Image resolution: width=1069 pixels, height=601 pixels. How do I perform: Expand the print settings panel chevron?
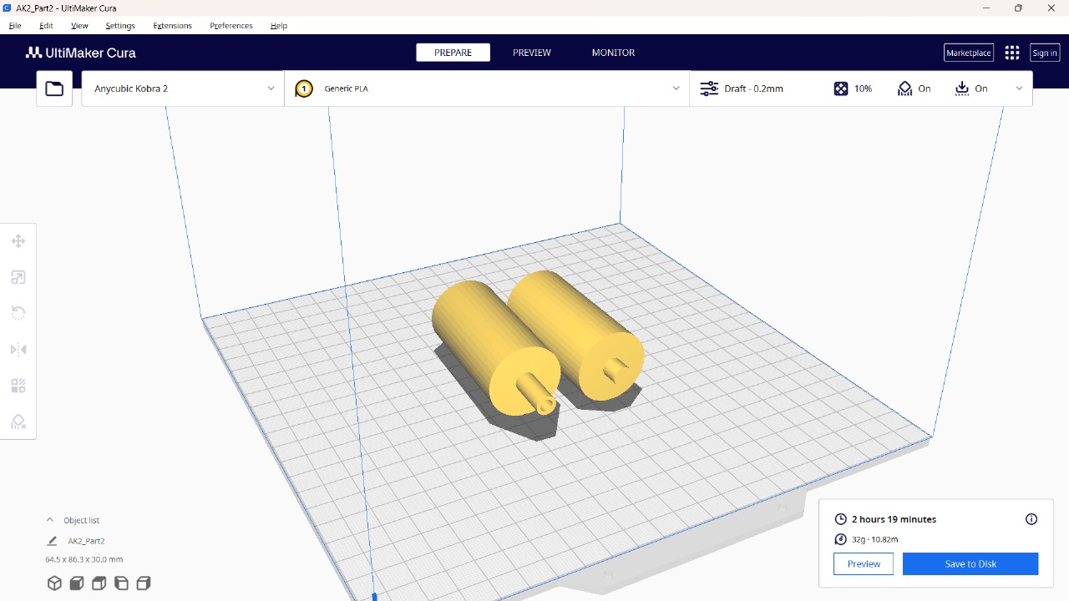pyautogui.click(x=1019, y=88)
